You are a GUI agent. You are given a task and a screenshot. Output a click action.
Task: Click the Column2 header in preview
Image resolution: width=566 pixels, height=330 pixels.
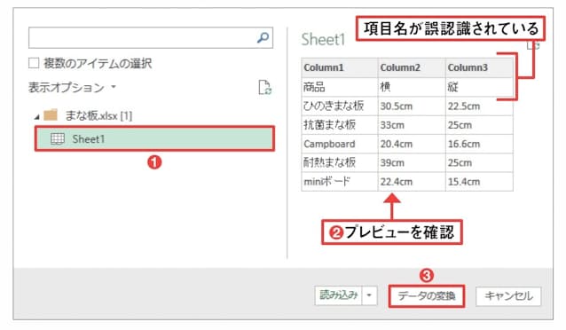(x=412, y=67)
